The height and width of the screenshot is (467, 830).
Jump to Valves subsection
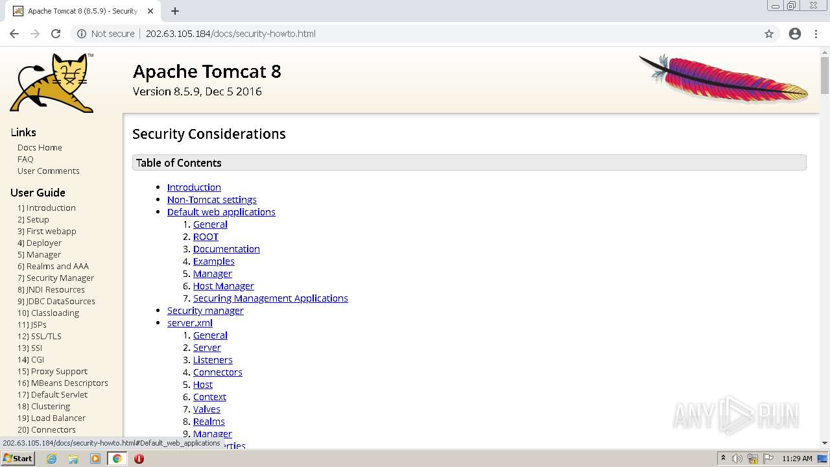tap(207, 409)
